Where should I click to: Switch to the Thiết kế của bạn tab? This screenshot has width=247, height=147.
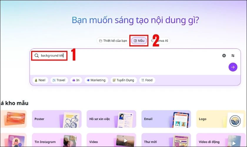pyautogui.click(x=113, y=41)
